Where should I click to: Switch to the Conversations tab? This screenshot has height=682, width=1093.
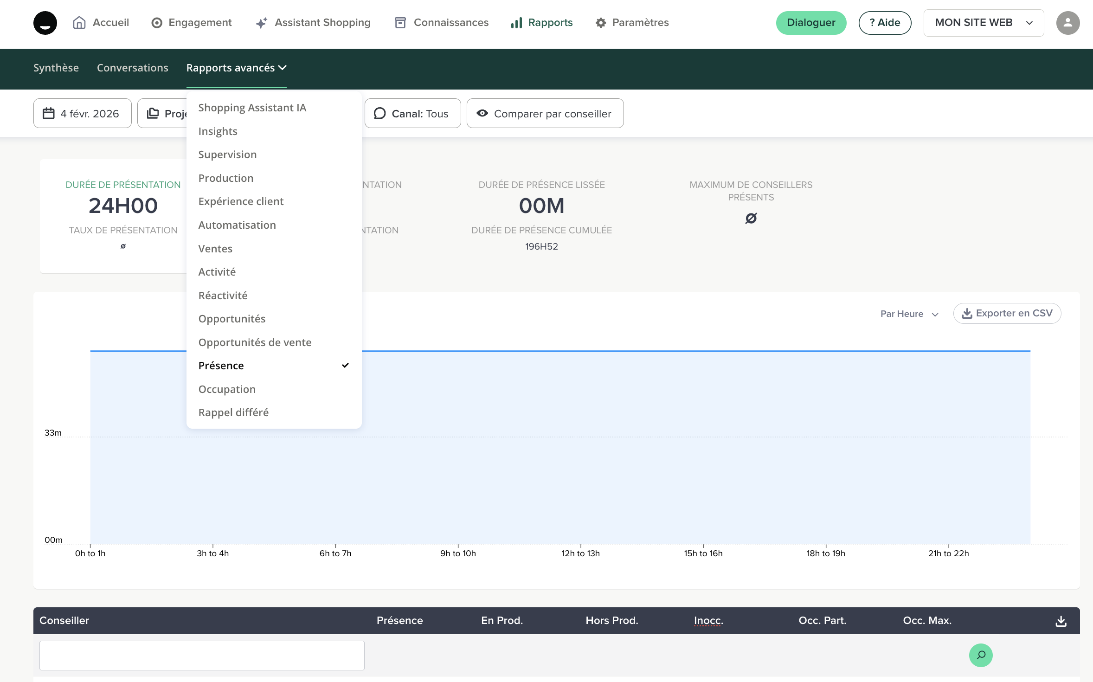(x=132, y=68)
